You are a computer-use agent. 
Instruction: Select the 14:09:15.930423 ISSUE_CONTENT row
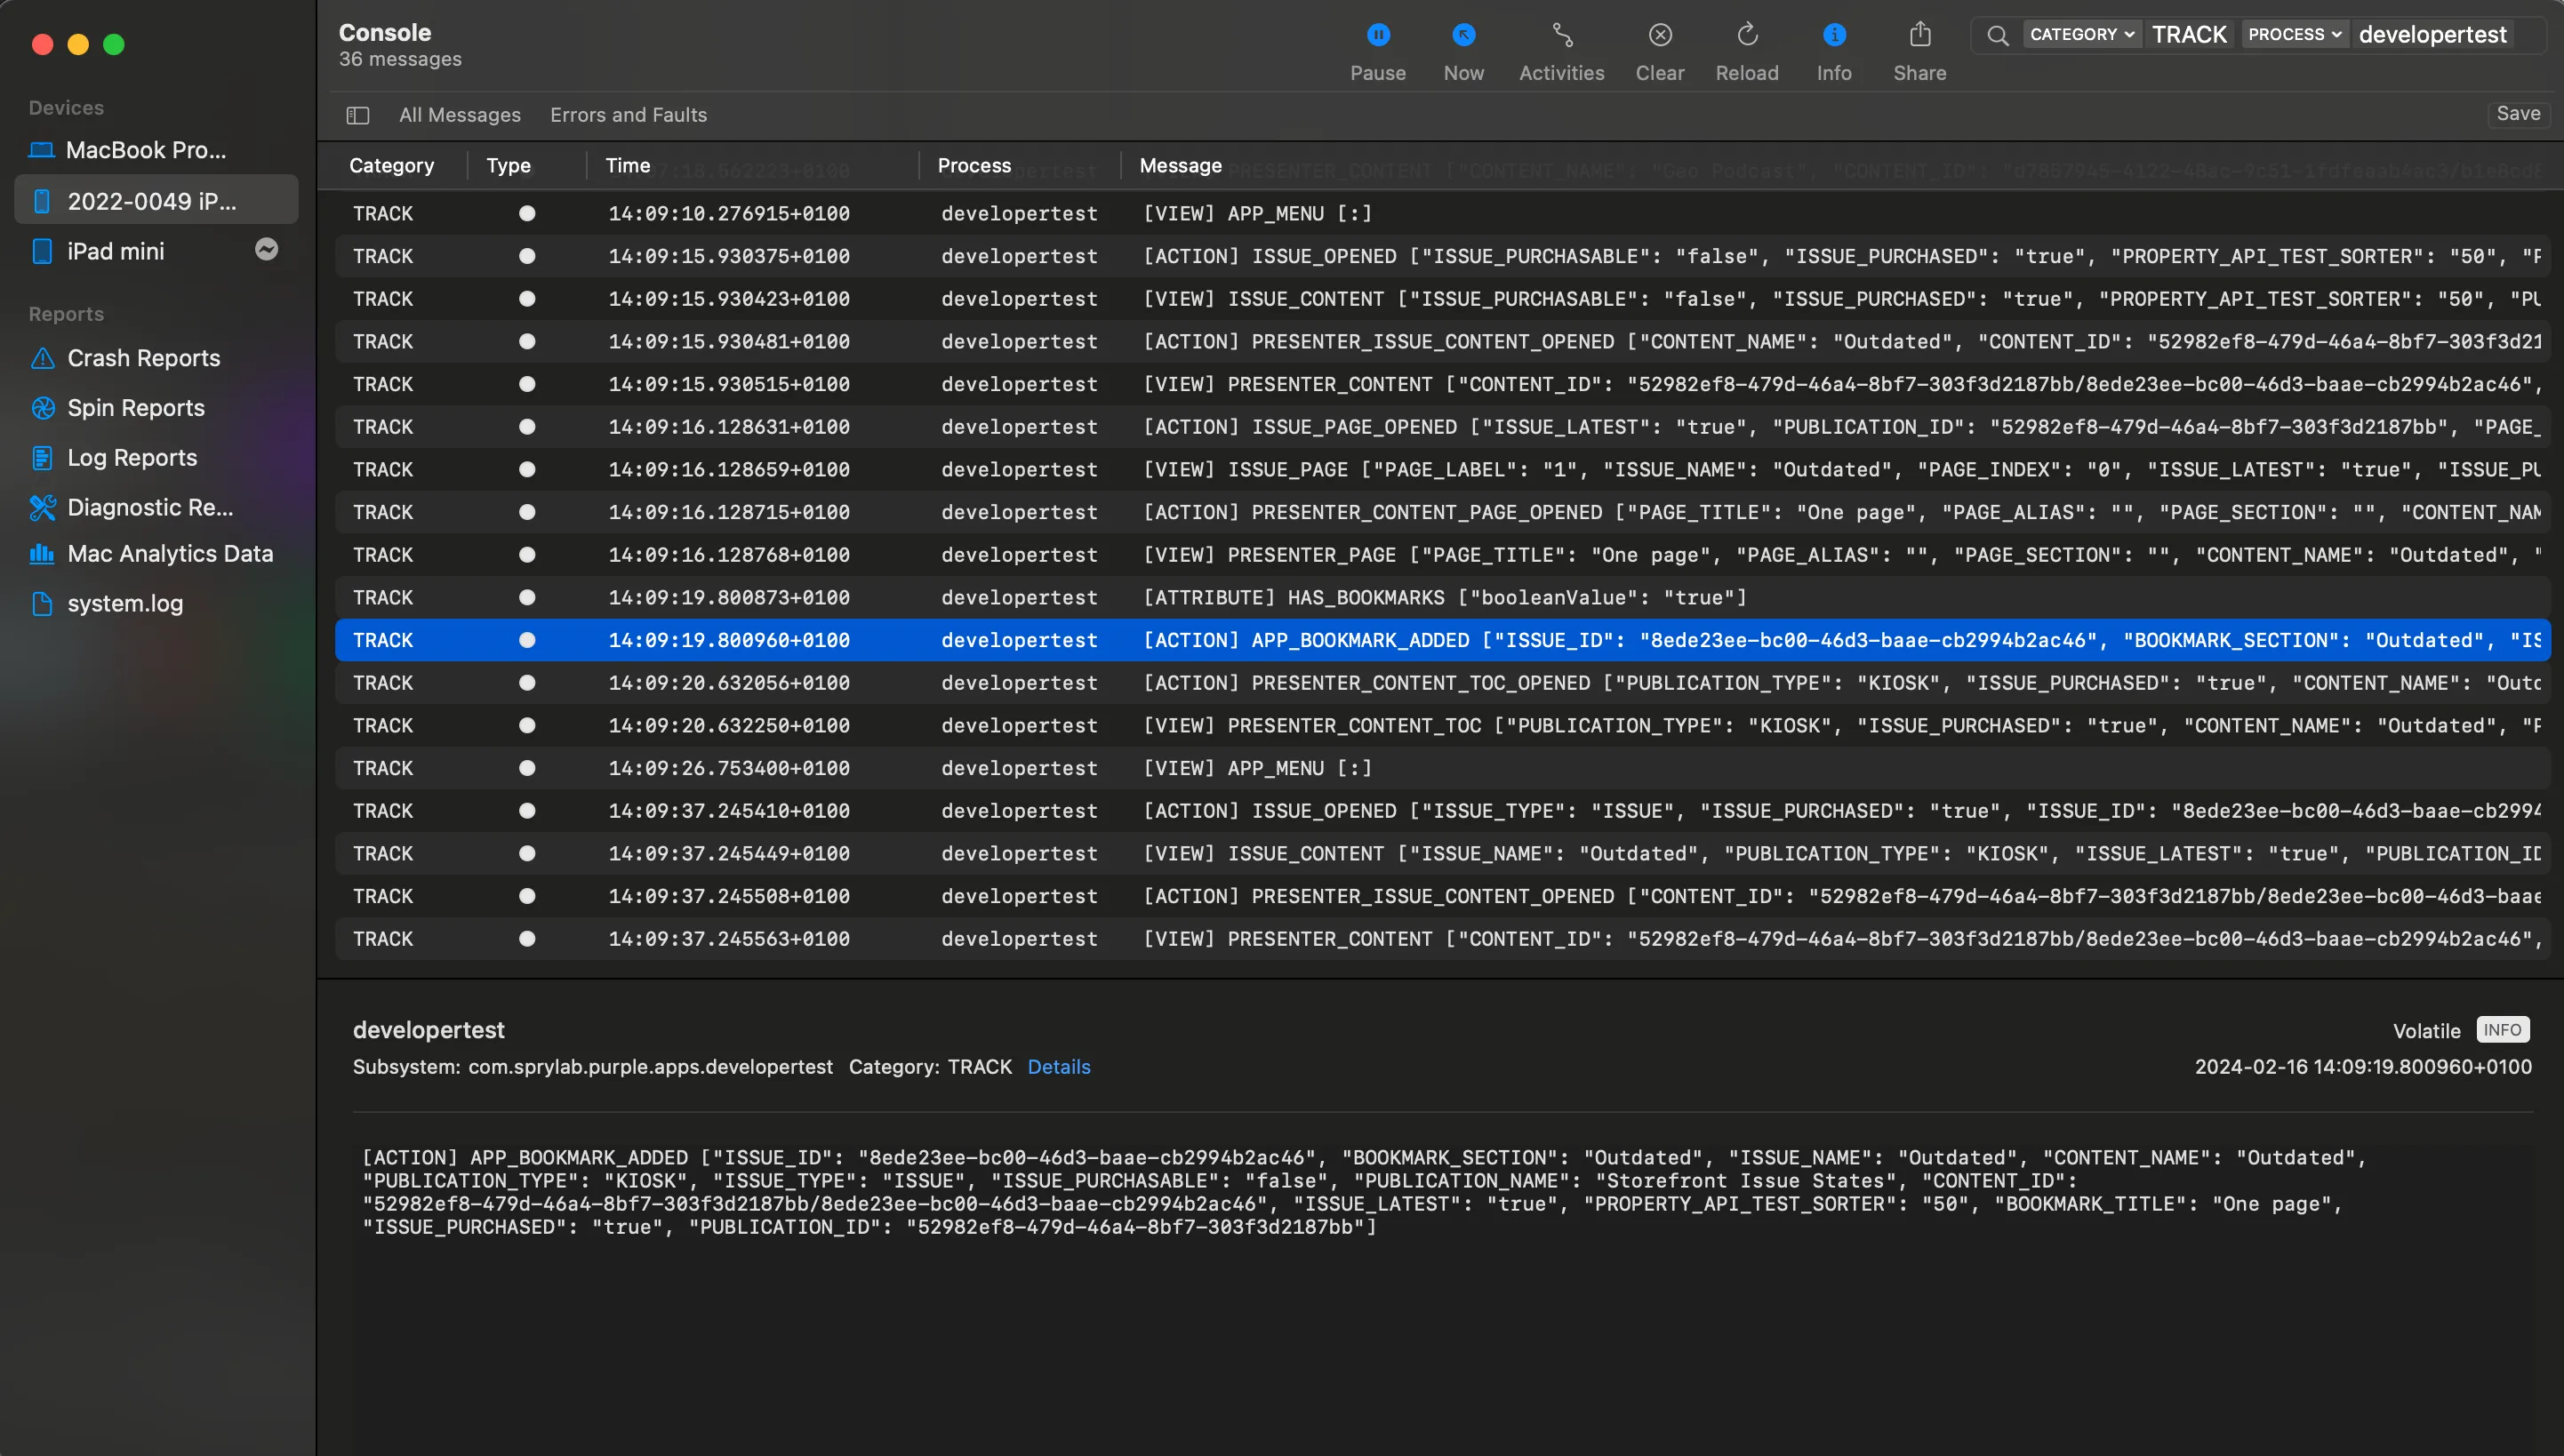[x=1442, y=299]
